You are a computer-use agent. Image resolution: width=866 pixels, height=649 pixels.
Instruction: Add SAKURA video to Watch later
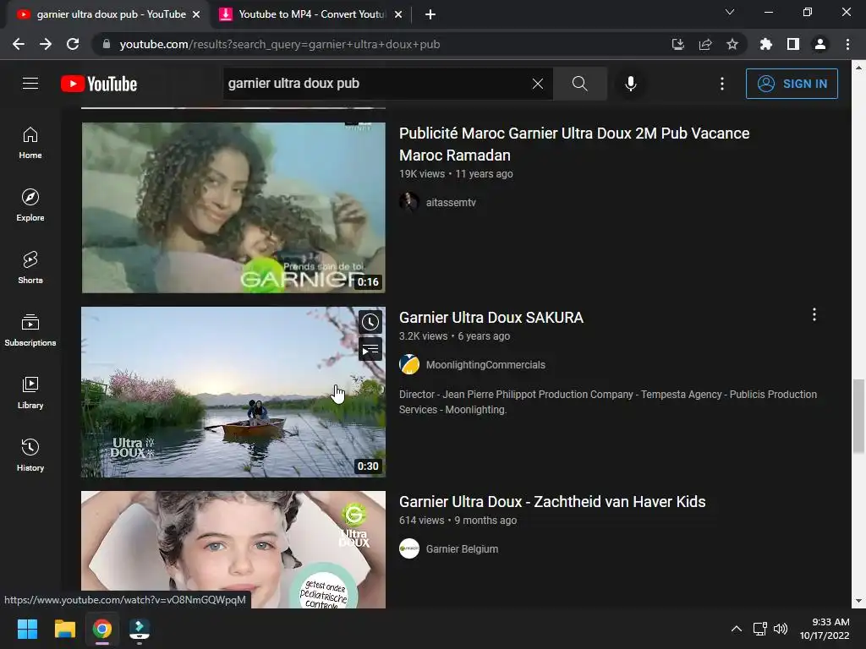(x=370, y=322)
